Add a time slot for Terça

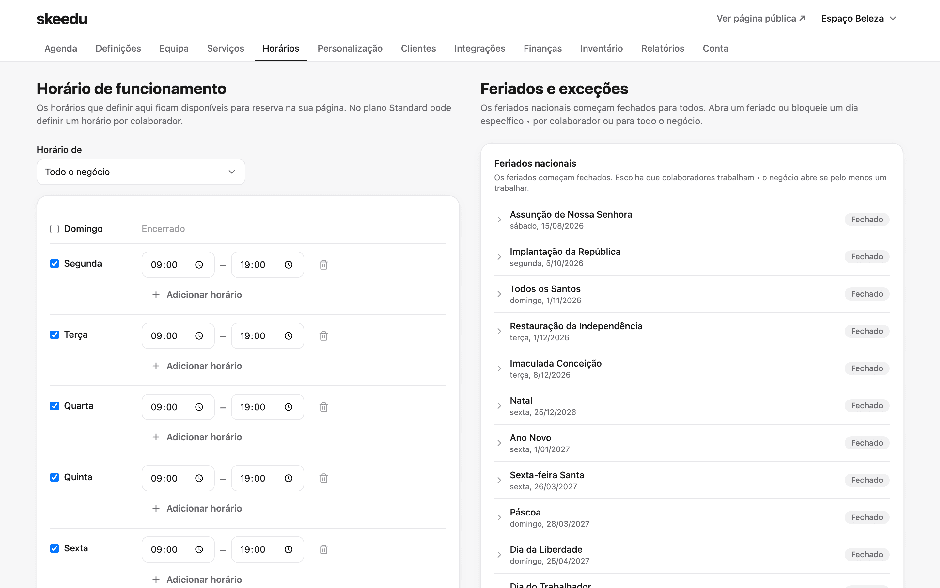coord(197,366)
